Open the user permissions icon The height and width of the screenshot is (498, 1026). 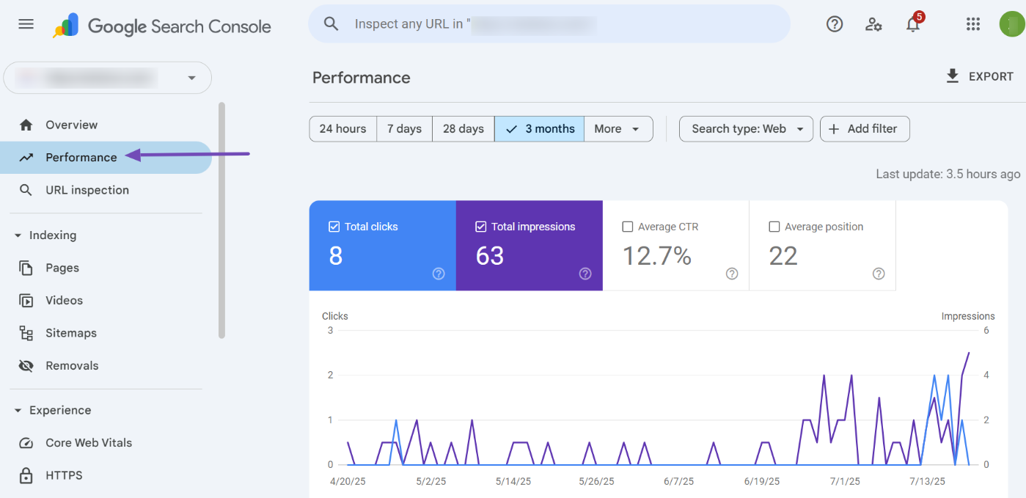873,24
